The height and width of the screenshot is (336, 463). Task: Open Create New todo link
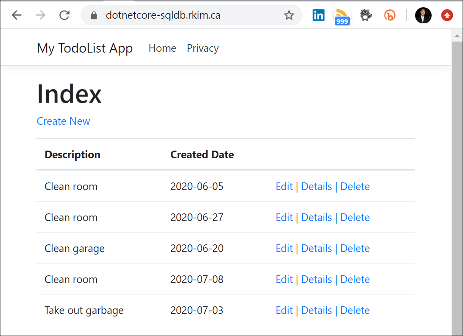tap(63, 121)
